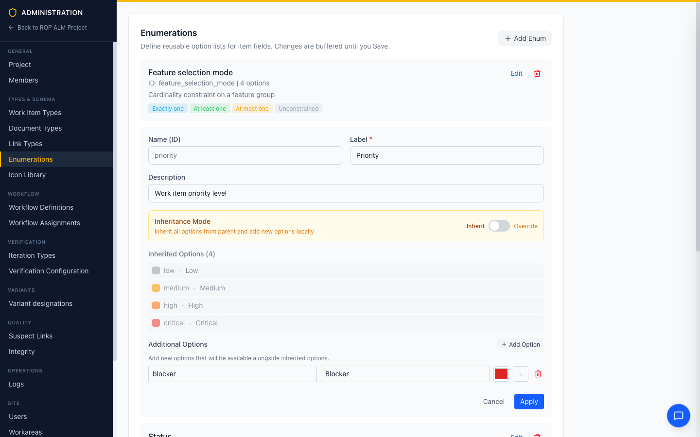This screenshot has height=437, width=700.
Task: Click the Override label in Inheritance Mode
Action: click(525, 226)
